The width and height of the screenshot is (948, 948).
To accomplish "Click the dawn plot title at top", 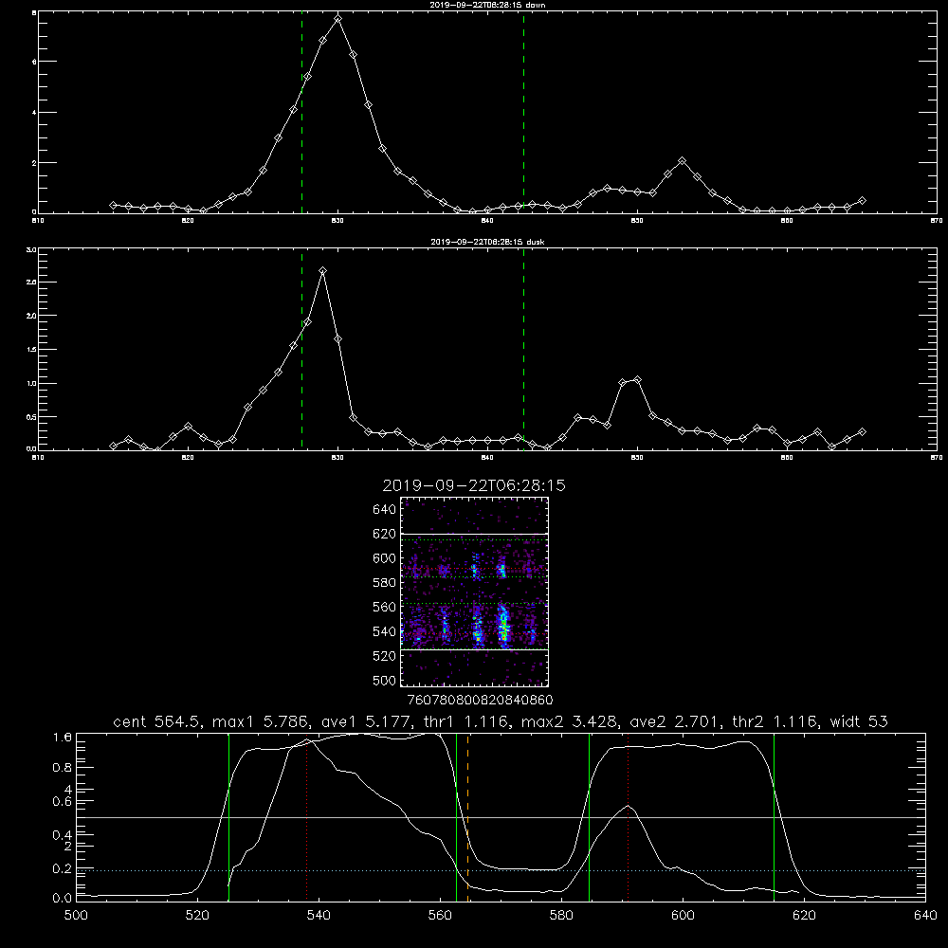I will click(x=487, y=5).
